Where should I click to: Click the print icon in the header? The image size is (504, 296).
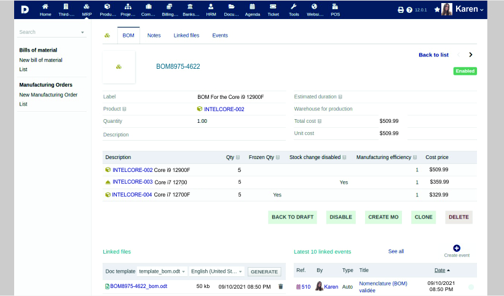tap(401, 10)
